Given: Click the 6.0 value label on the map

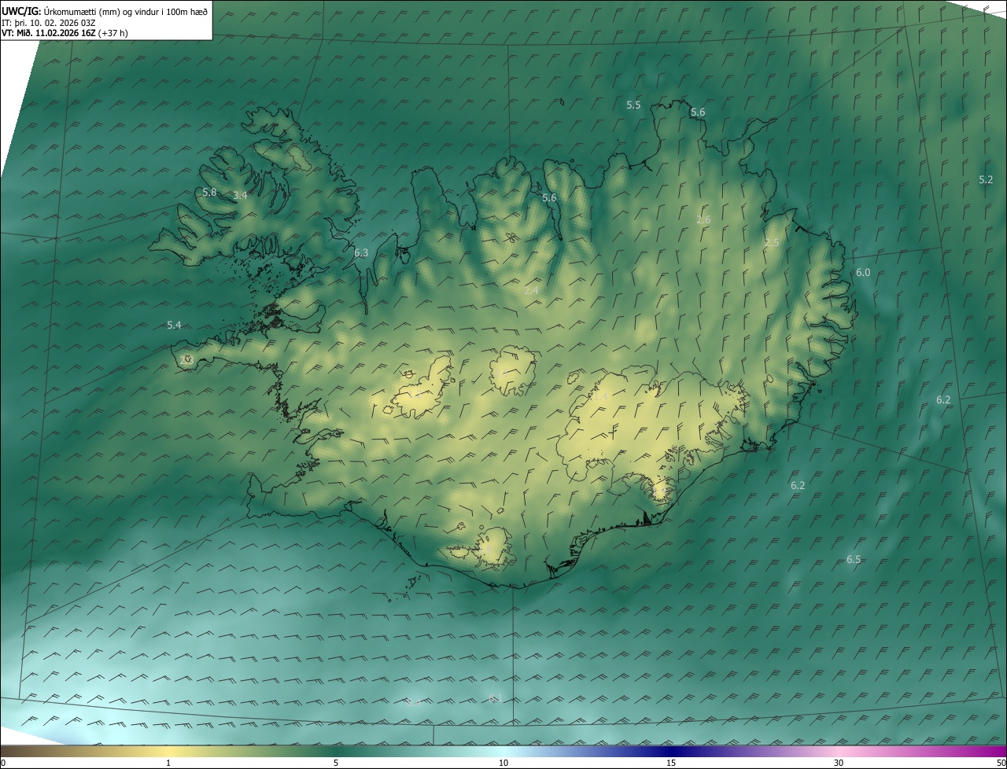Looking at the screenshot, I should [x=863, y=272].
